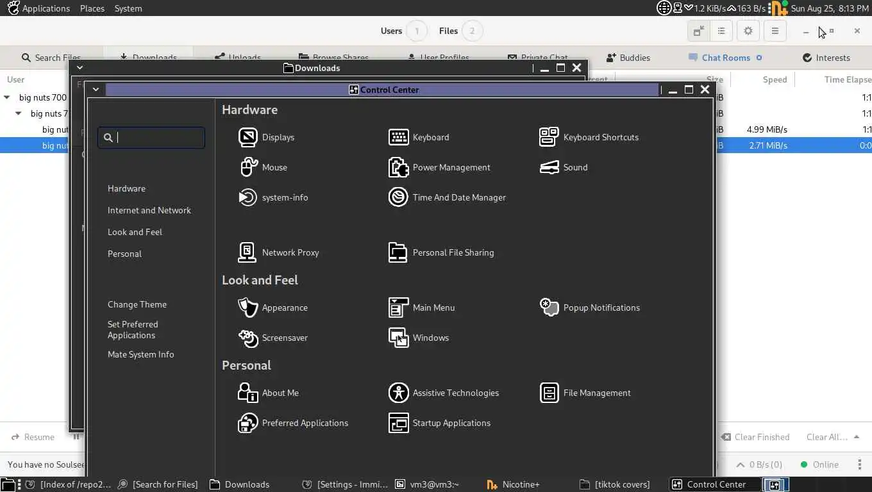Open Preferred Applications item in Personal section

tap(293, 423)
